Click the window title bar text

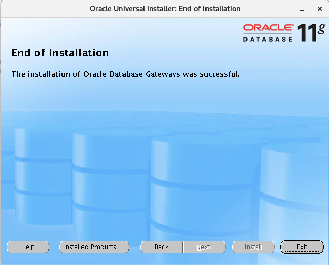tap(165, 9)
